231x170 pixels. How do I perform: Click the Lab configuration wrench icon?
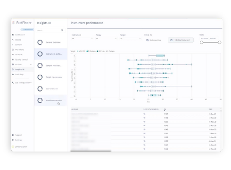(x=13, y=83)
